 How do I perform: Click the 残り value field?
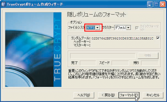150,63
